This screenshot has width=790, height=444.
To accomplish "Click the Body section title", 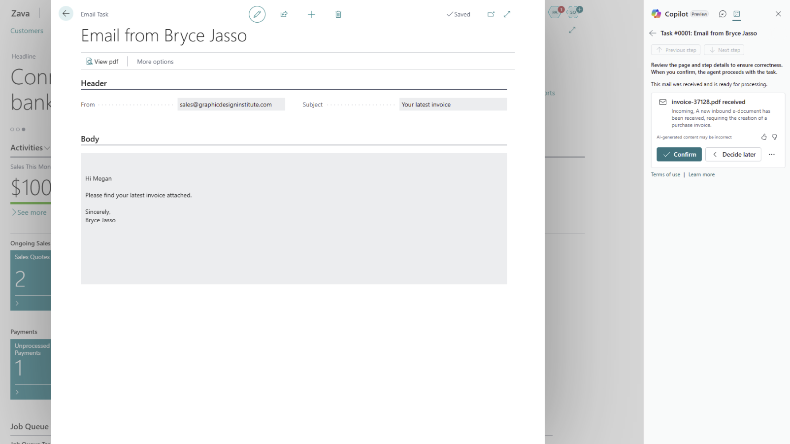I will click(90, 139).
